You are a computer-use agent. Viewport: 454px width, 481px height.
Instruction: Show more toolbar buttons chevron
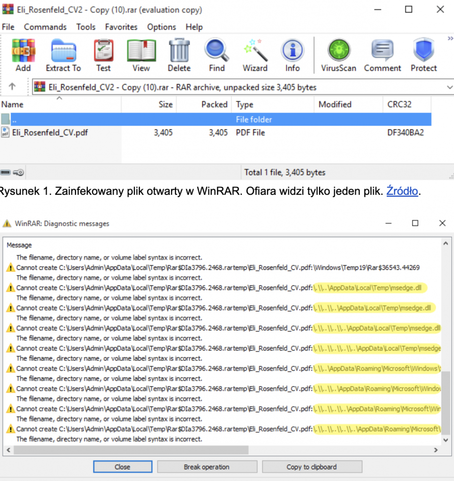450,38
